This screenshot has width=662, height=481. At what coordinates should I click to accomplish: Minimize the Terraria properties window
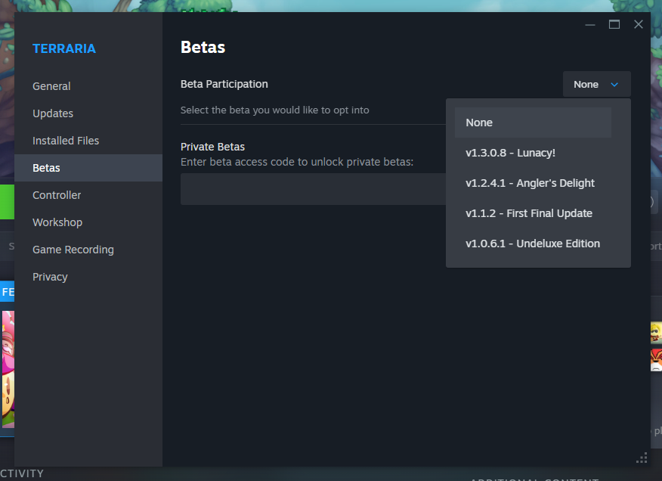[x=590, y=25]
